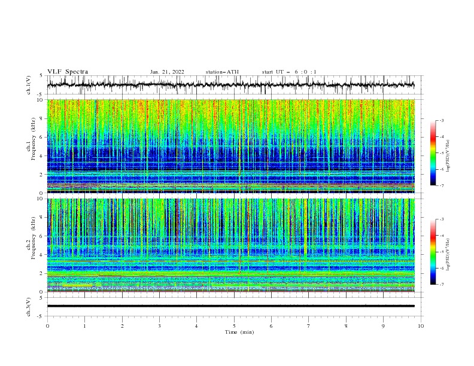
Task: Click the ch.1 waveform trace plot
Action: [x=230, y=85]
